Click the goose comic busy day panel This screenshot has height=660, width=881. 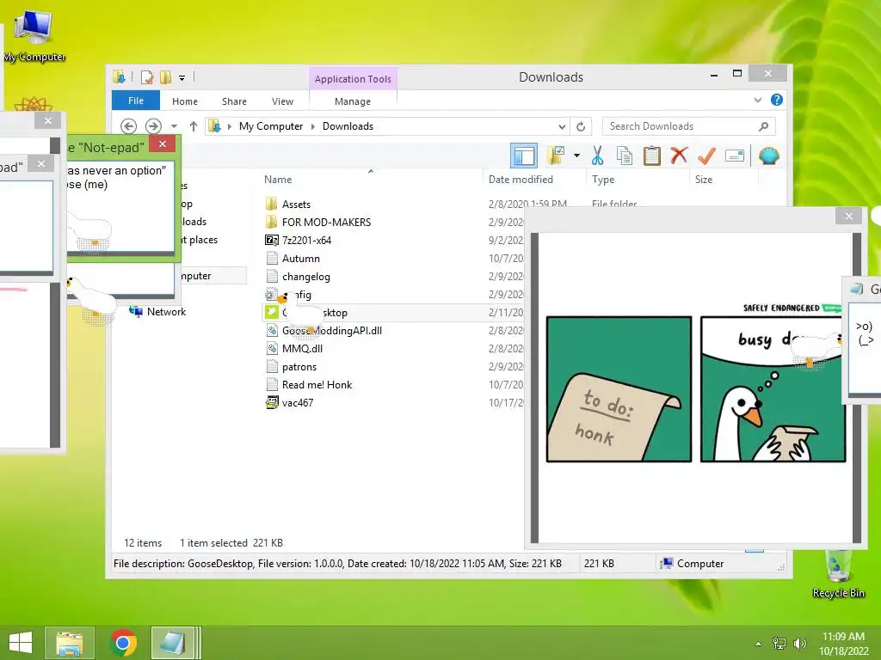pyautogui.click(x=773, y=389)
